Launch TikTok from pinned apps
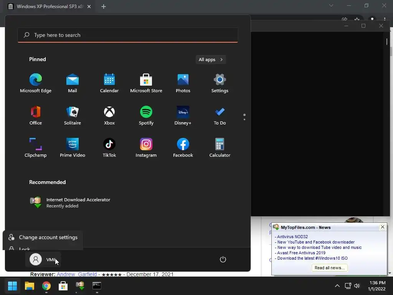Screen dimensions: 393x295 click(x=109, y=148)
